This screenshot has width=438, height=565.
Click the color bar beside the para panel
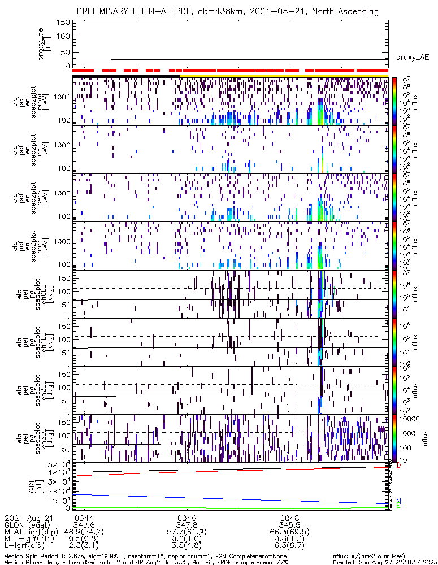point(394,246)
